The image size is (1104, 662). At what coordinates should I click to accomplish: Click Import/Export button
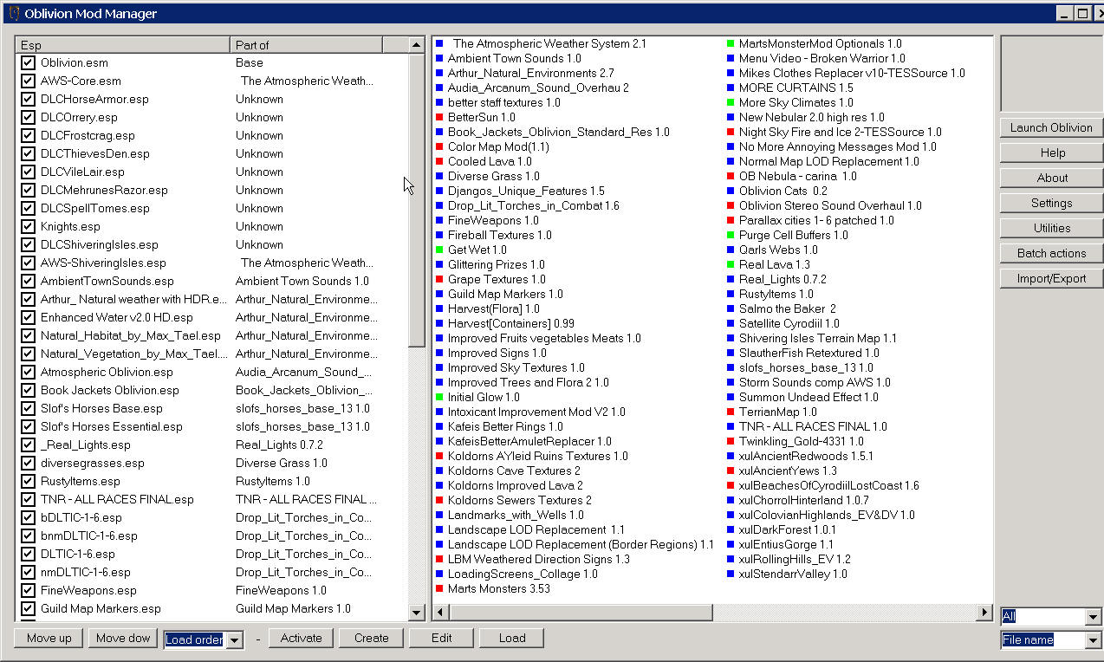click(x=1051, y=278)
